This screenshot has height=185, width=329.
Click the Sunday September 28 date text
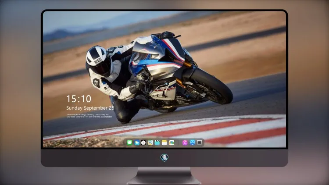click(x=90, y=108)
